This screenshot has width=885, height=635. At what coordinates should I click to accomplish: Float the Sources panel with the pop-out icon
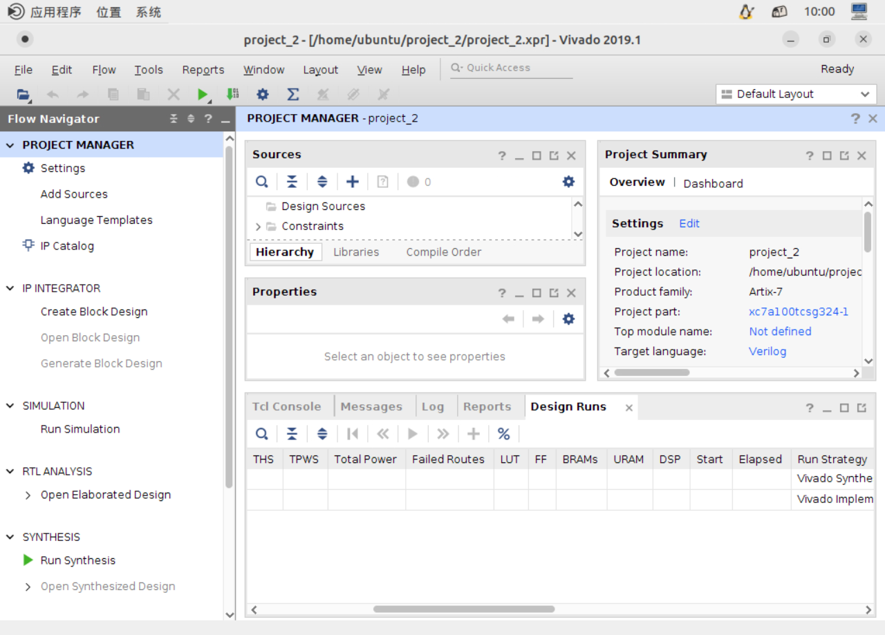click(554, 155)
